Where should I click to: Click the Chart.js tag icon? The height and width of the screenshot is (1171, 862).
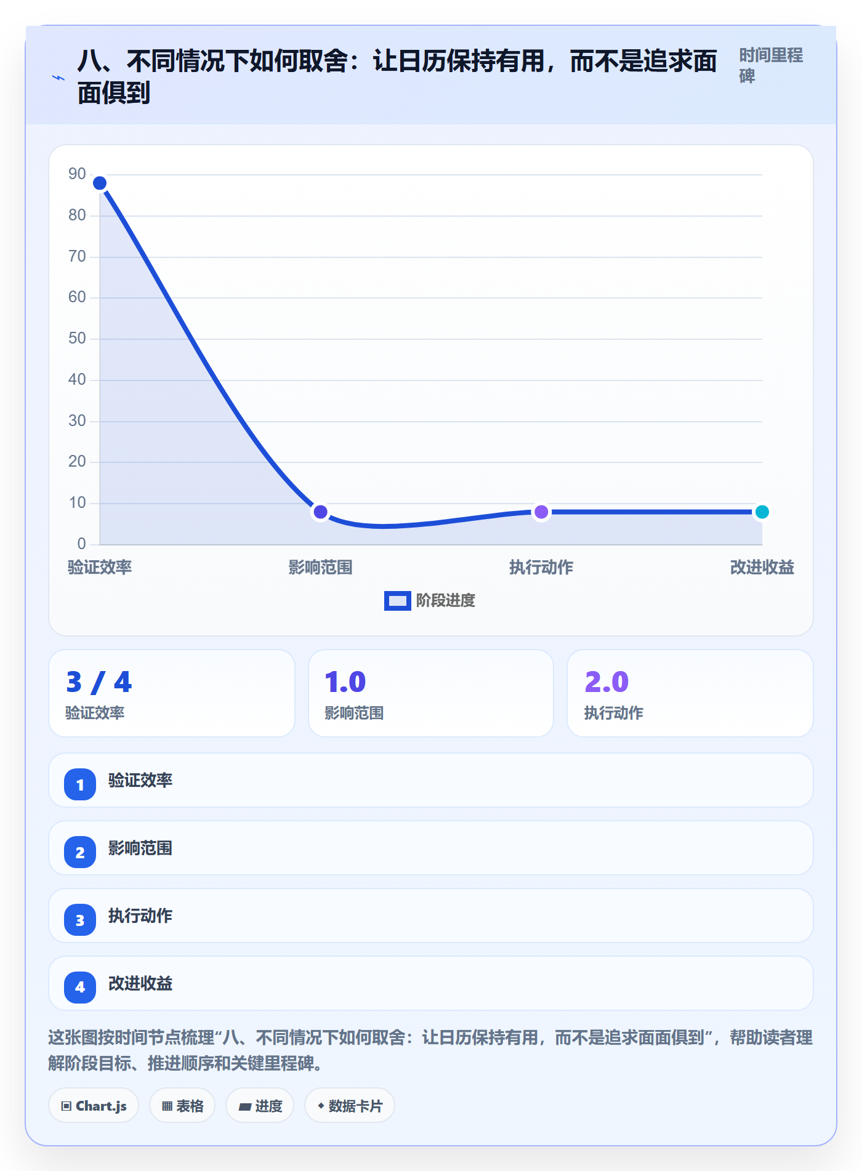pos(66,1106)
